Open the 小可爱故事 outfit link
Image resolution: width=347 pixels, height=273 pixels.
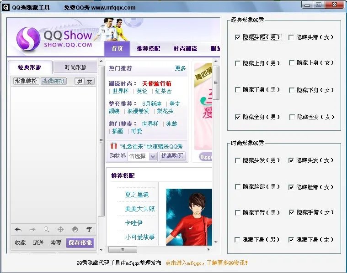tap(139, 237)
